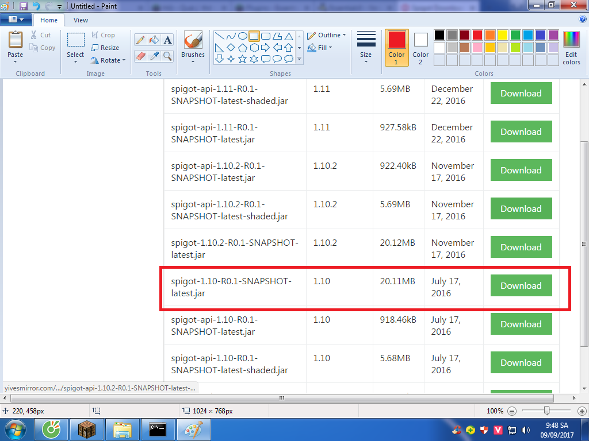Activate Color 2 background selector

tap(420, 48)
